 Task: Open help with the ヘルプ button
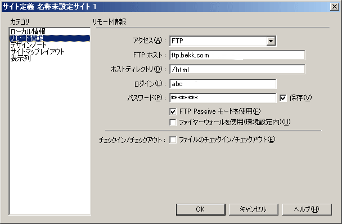tap(307, 209)
